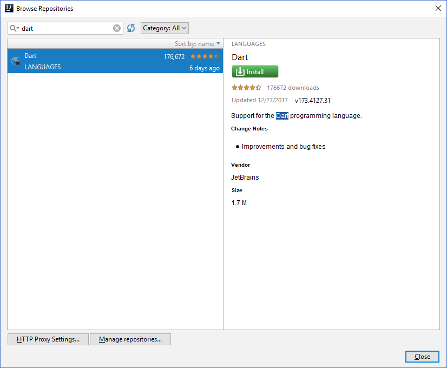Screen dimensions: 447x368
Task: Click the star rating in details panel
Action: tap(246, 88)
